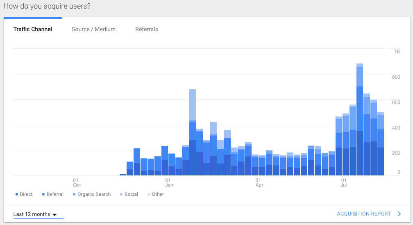Viewport: 413px width, 225px height.
Task: Switch to the Traffic Channel tab
Action: tap(33, 29)
